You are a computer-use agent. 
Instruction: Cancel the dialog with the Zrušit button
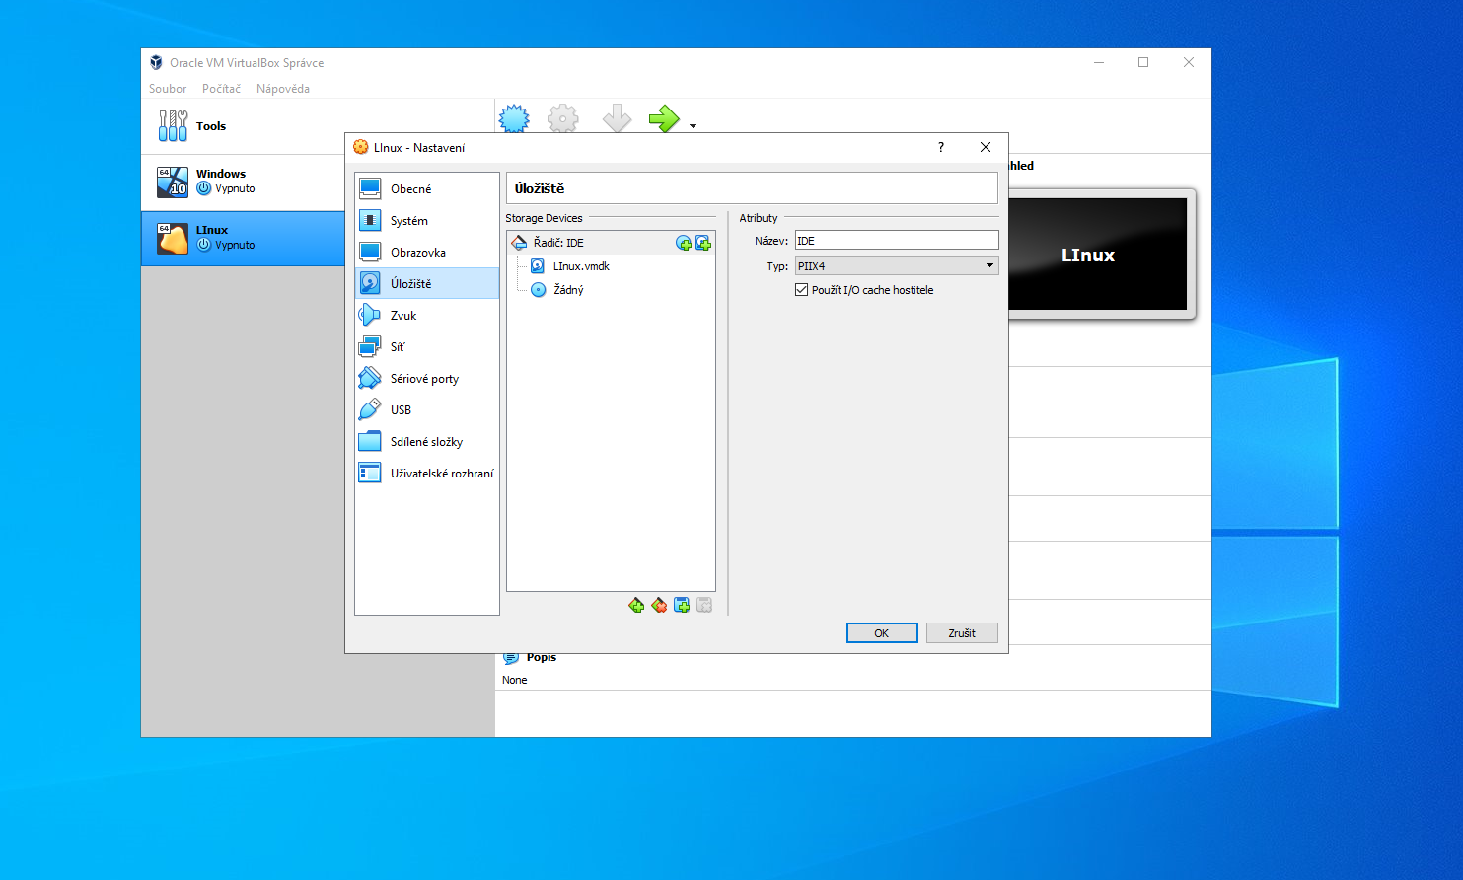[x=962, y=633]
